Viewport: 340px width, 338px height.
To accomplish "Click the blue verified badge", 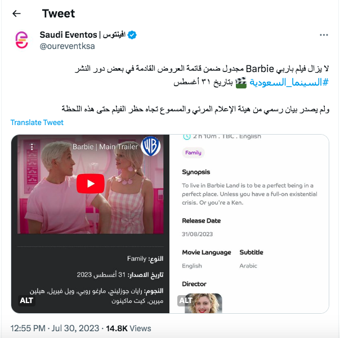I will click(x=132, y=35).
